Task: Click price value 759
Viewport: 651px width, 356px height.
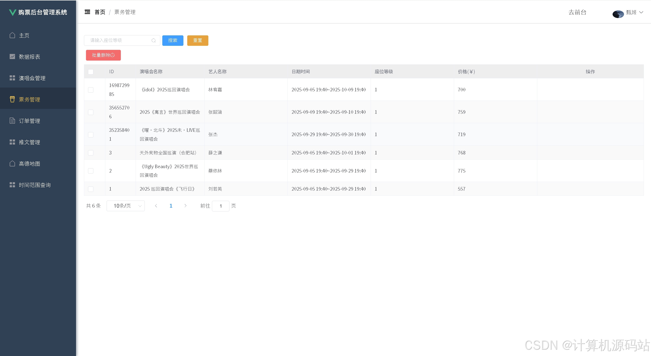Action: click(x=461, y=112)
